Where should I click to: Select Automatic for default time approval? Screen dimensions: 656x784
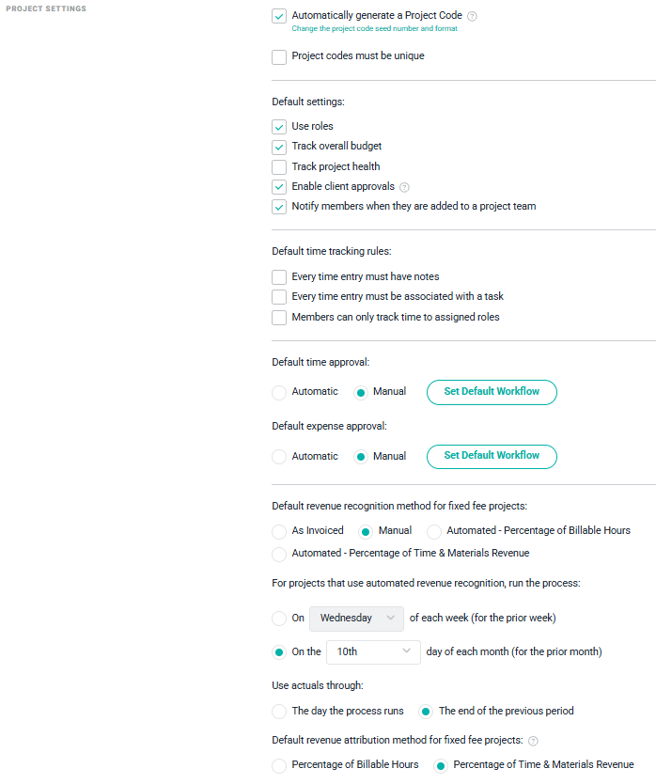click(279, 392)
